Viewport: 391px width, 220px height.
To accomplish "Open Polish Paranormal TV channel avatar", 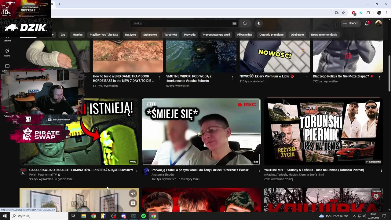I will click(x=23, y=171).
